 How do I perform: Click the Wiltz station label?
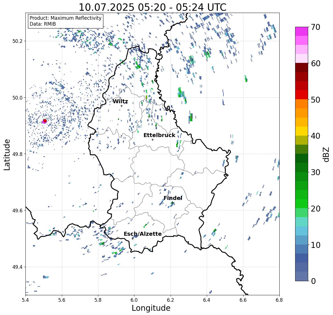click(120, 101)
